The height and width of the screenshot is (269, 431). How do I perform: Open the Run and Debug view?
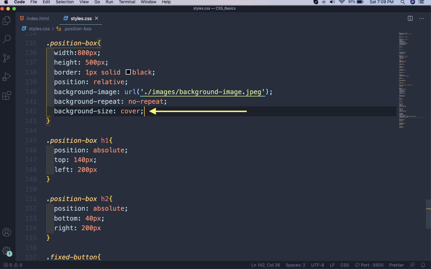6,77
